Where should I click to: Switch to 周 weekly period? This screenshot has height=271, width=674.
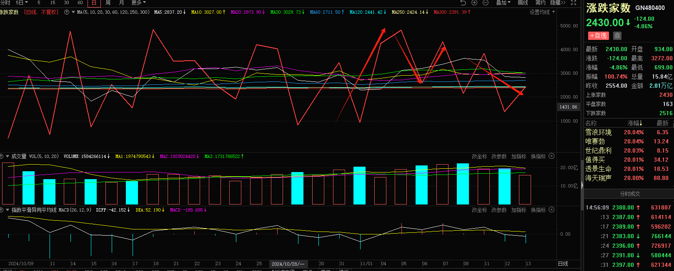tap(108, 2)
